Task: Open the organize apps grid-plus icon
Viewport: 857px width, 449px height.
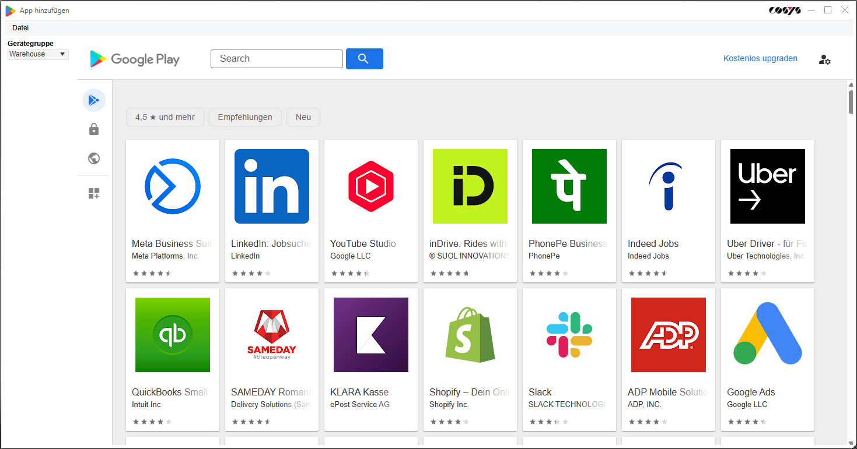Action: pos(93,193)
